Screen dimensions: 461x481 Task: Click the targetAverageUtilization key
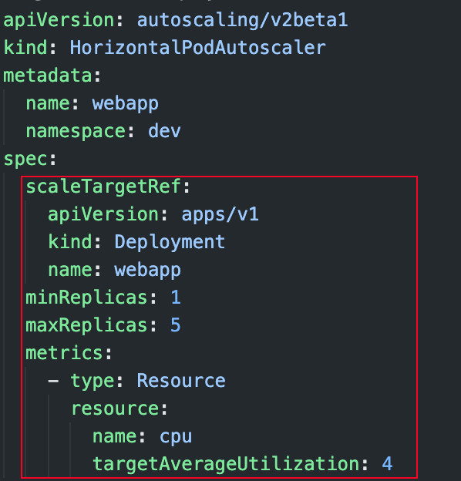click(227, 464)
